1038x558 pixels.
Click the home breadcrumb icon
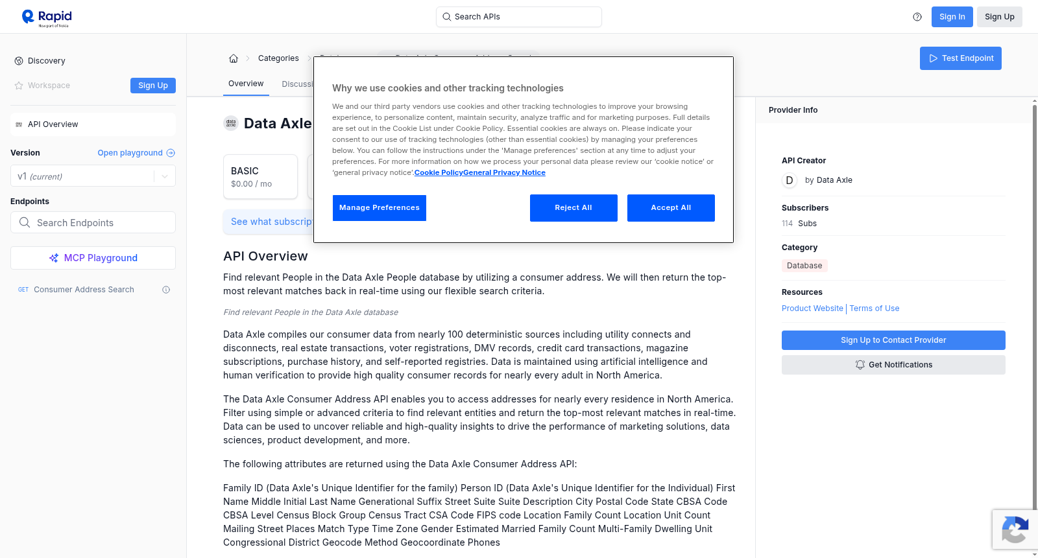coord(234,58)
